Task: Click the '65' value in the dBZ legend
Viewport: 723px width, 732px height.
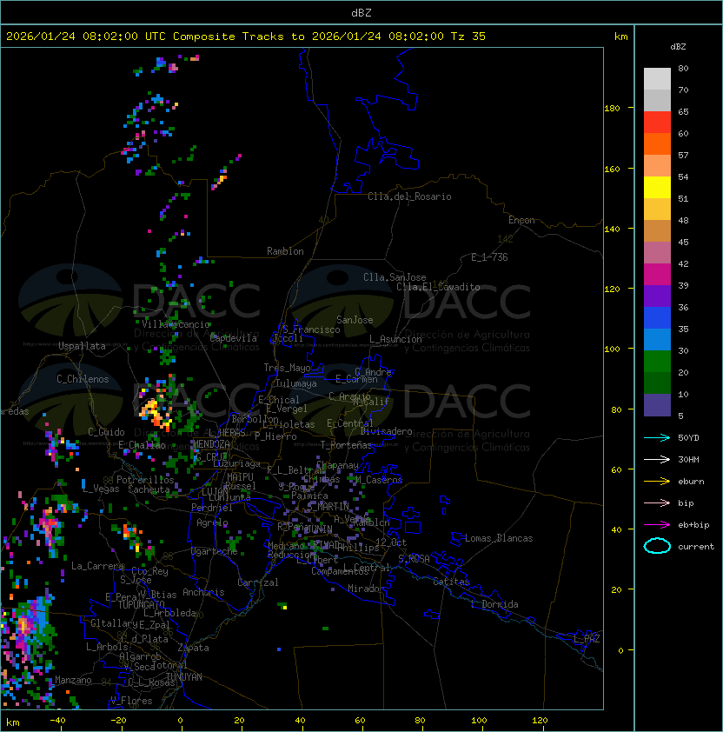Action: click(683, 111)
